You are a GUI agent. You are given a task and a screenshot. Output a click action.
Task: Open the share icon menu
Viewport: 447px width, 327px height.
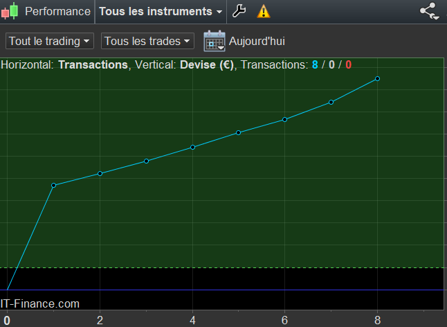[430, 11]
